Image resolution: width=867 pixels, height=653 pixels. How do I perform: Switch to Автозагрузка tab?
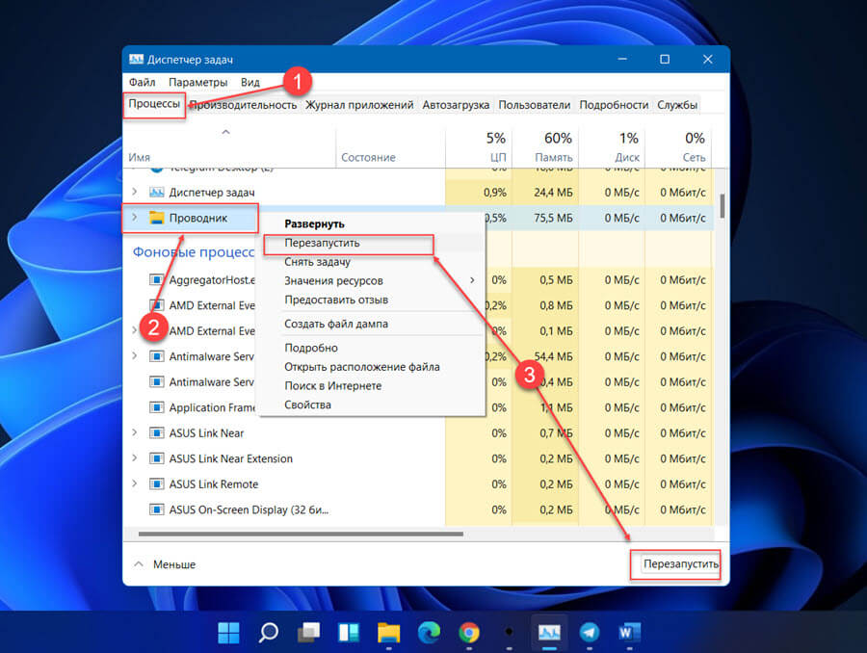point(456,105)
